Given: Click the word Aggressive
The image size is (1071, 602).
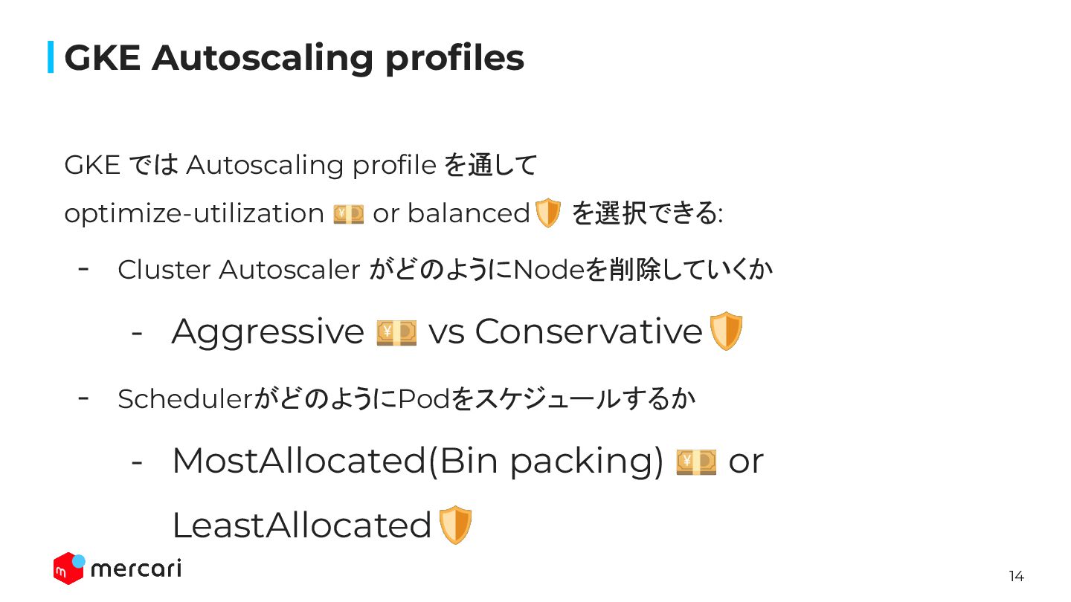Looking at the screenshot, I should [x=268, y=331].
